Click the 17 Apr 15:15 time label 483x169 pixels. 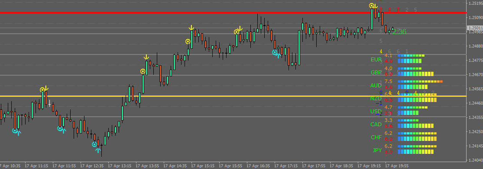pyautogui.click(x=203, y=166)
